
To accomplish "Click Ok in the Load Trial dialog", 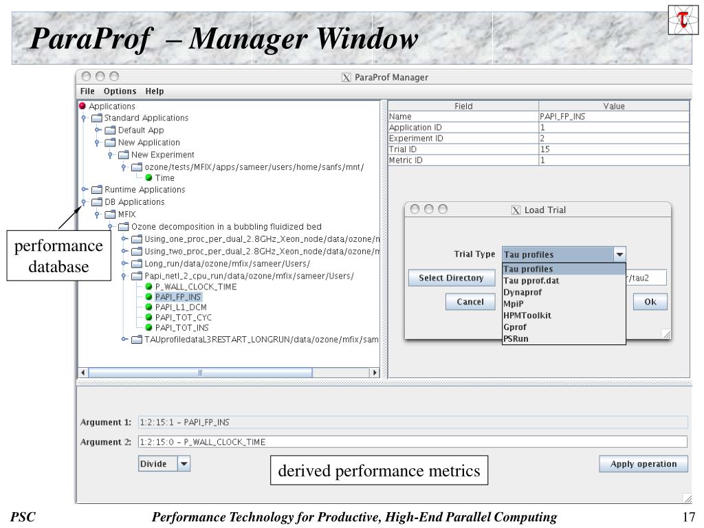I will point(650,302).
